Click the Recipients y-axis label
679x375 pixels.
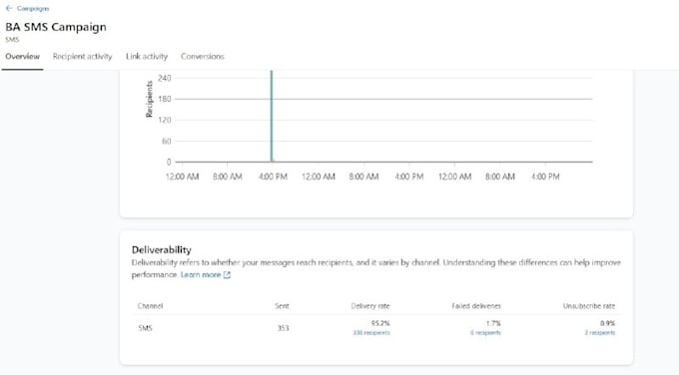tap(149, 99)
